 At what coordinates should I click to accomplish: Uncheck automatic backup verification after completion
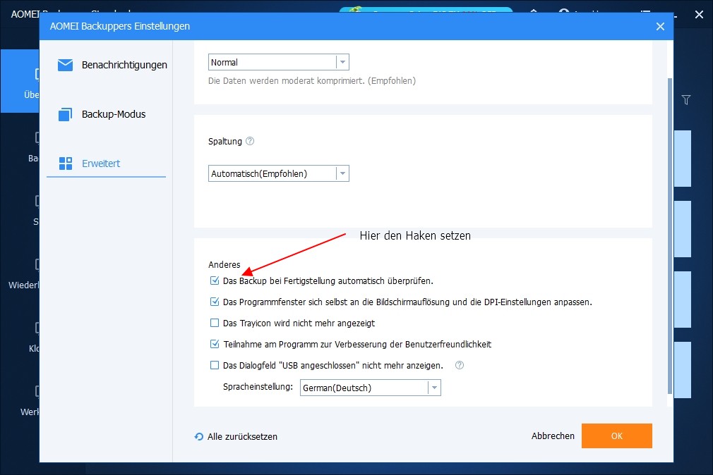[x=214, y=280]
